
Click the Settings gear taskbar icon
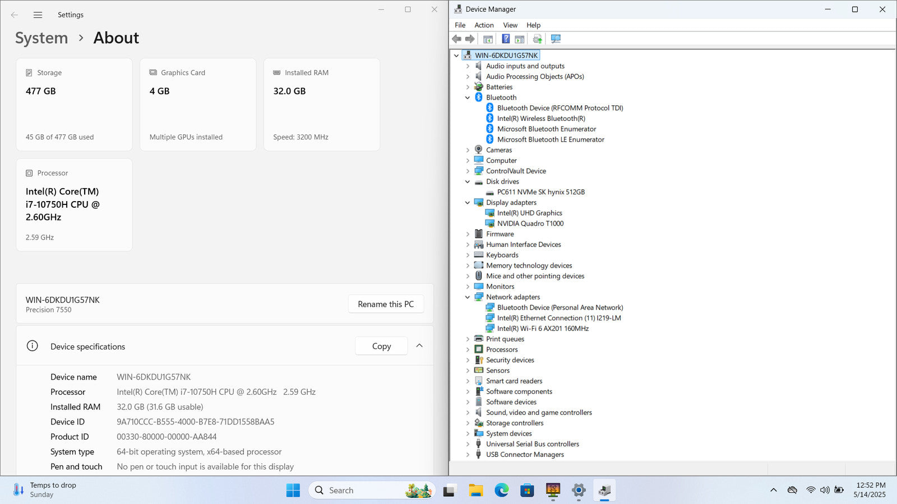(x=579, y=491)
